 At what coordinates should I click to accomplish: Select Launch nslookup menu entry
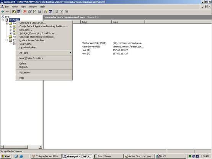tap(44, 48)
